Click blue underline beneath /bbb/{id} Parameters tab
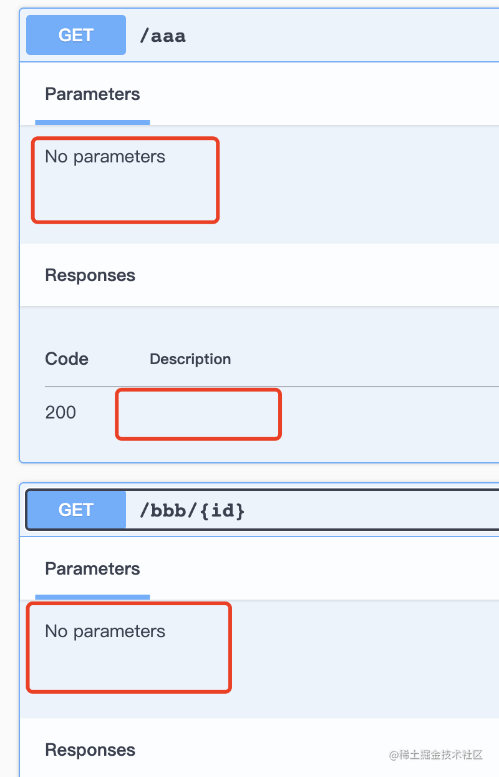The width and height of the screenshot is (499, 777). (x=92, y=597)
